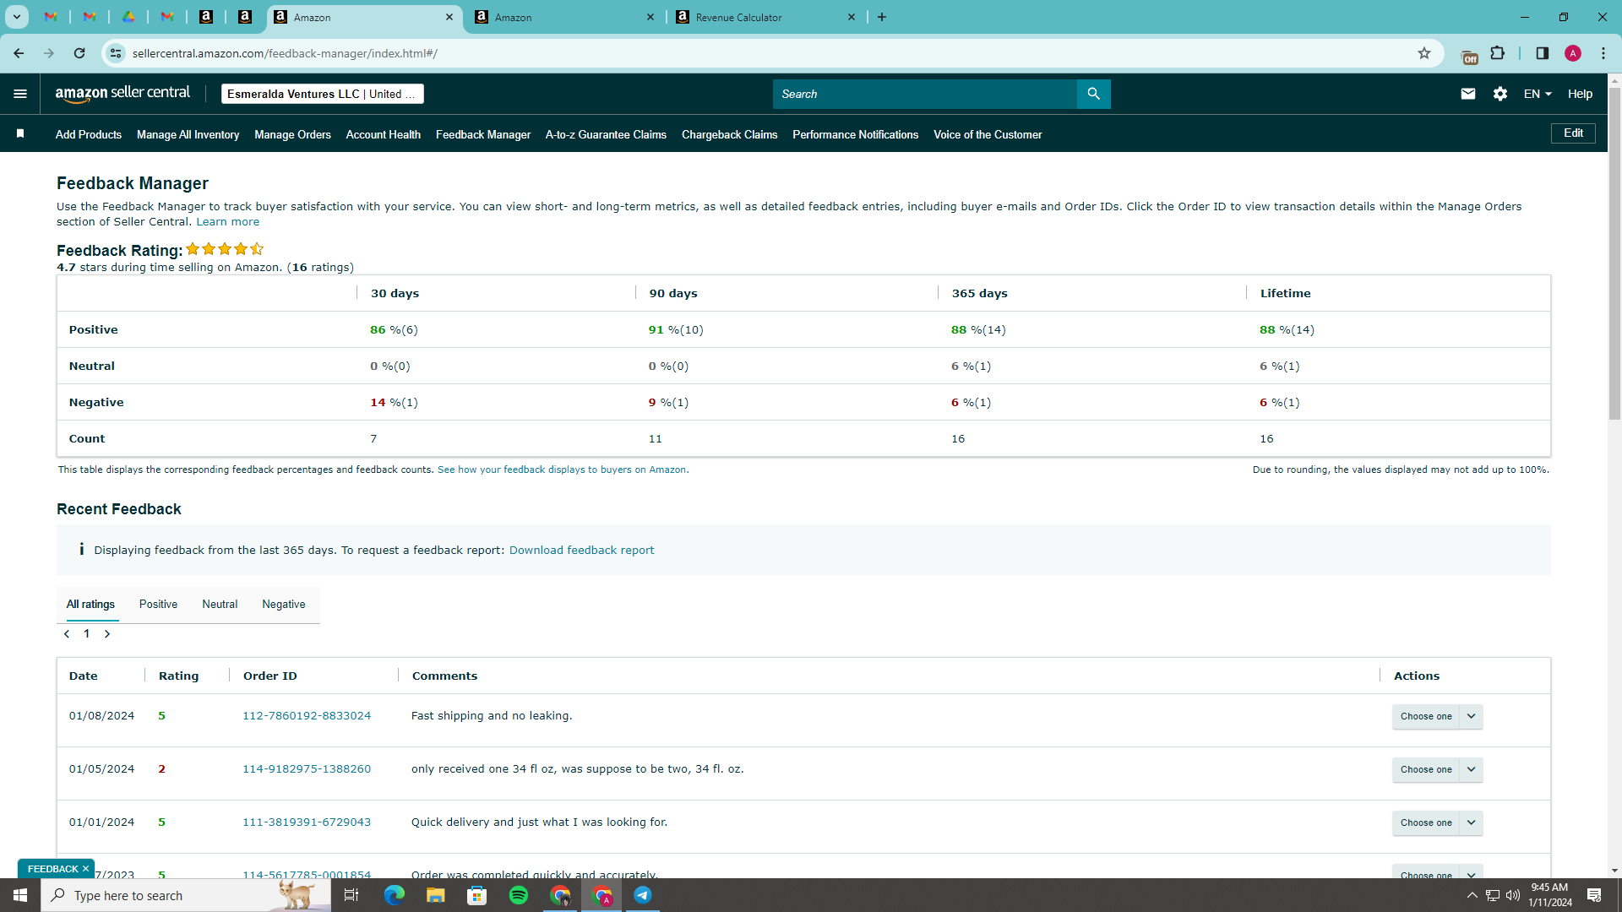The height and width of the screenshot is (912, 1622).
Task: Open A-to-z Guarantee Claims page
Action: (x=606, y=134)
